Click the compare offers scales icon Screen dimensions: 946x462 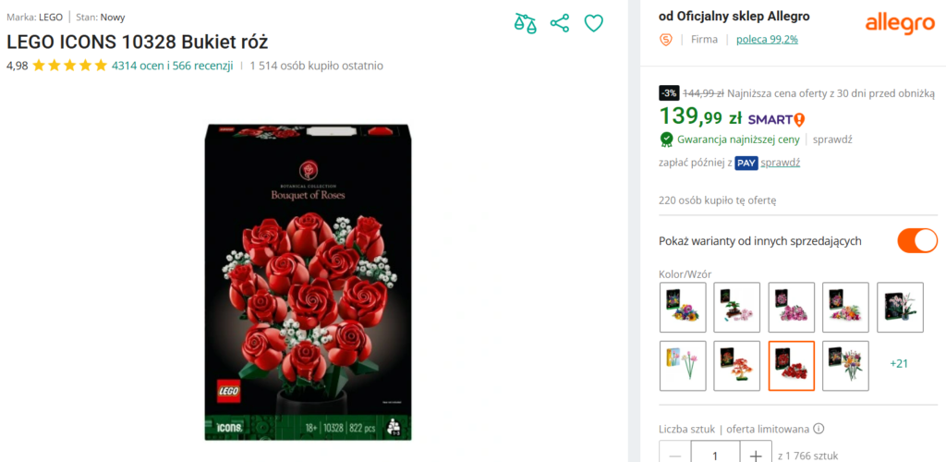525,23
